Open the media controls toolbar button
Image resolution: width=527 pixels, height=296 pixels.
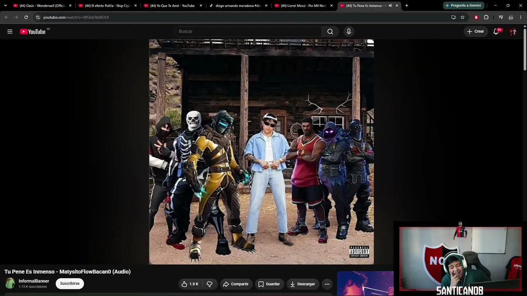pos(501,17)
